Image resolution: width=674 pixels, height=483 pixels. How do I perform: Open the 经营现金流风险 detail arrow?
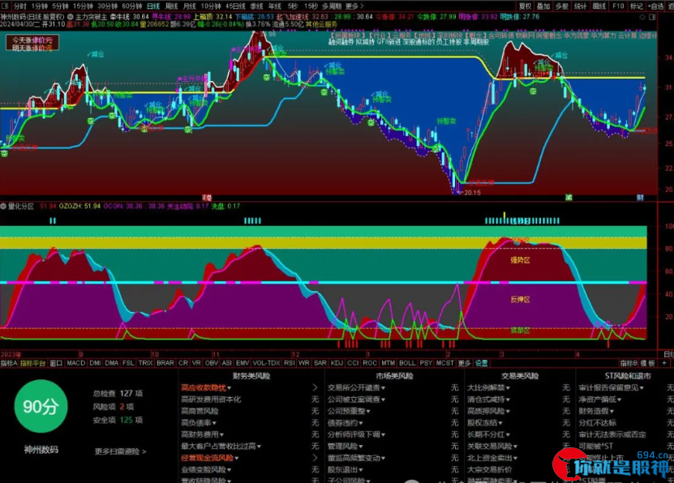(315, 458)
